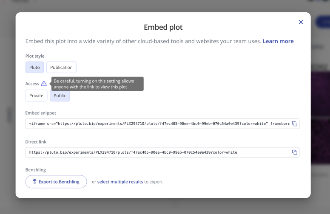Viewport: 330px width, 214px height.
Task: Click the public access warning tooltip
Action: tap(97, 84)
